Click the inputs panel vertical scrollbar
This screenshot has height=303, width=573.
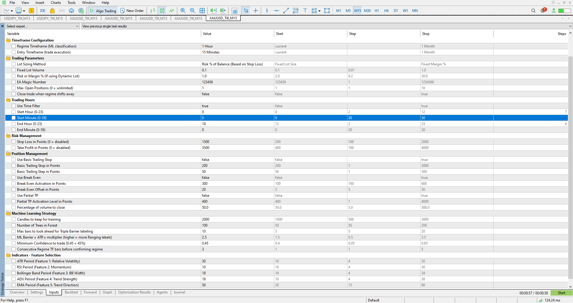pos(570,167)
